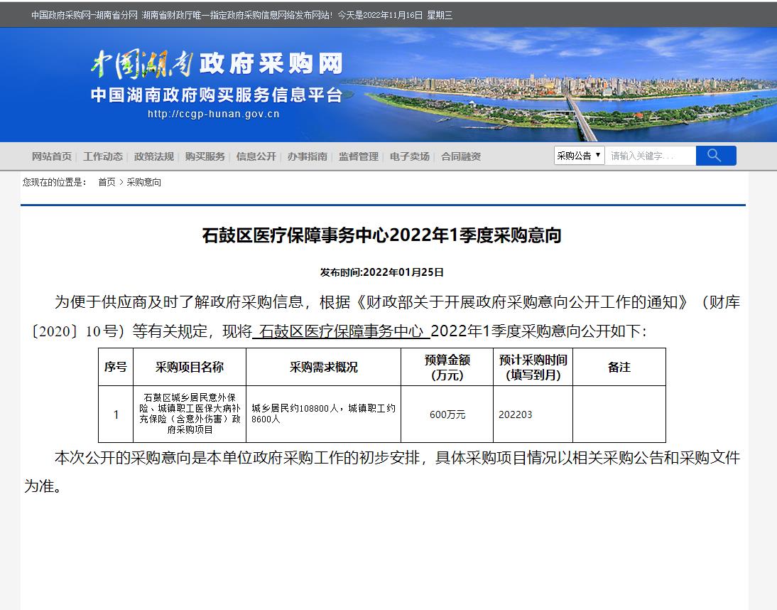The image size is (777, 610).
Task: Click the date text 今天是2022年11月16日 星期三
Action: coord(395,16)
